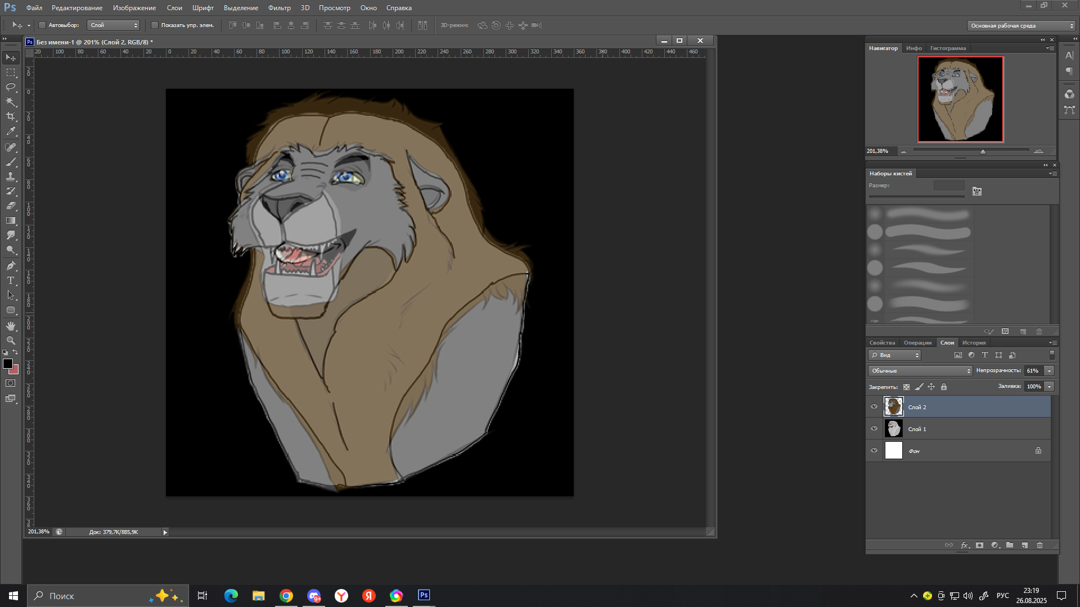
Task: Toggle lock position icon
Action: pos(931,387)
